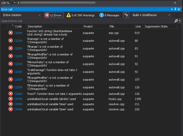
Task: Click error icon of resolver.cpp line 220 row
Action: (x=11, y=109)
